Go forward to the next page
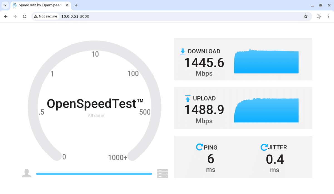Screen dimensions: 334x194 click(x=15, y=16)
